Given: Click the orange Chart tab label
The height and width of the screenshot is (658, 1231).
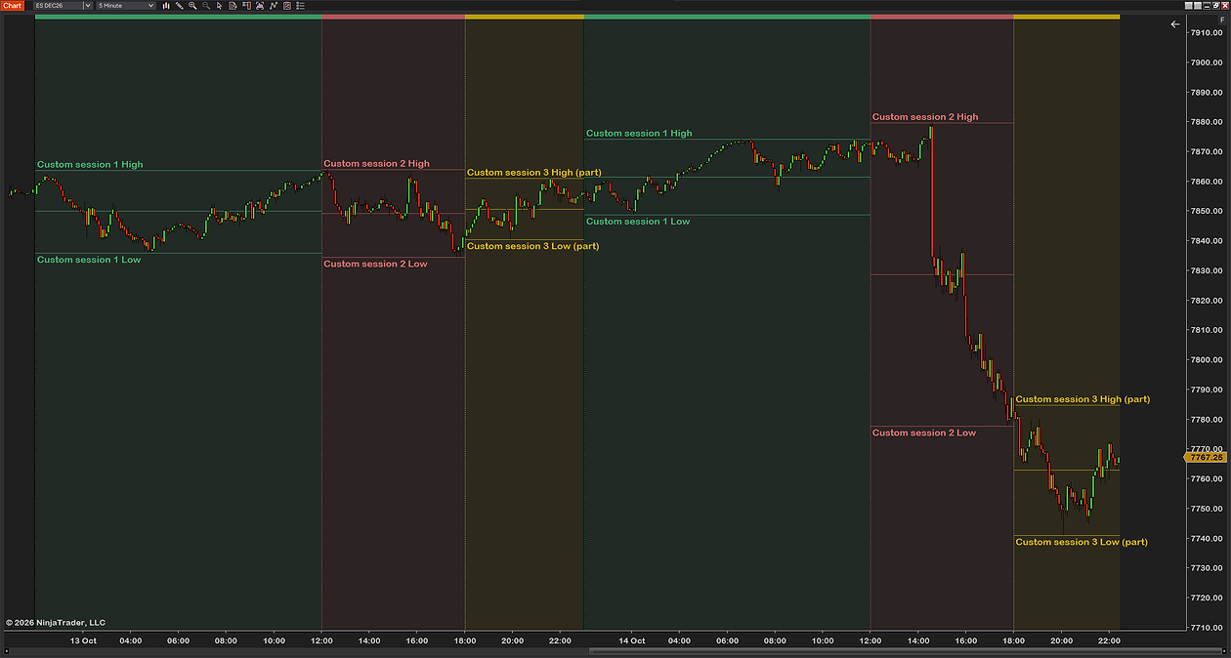Looking at the screenshot, I should click(x=12, y=5).
